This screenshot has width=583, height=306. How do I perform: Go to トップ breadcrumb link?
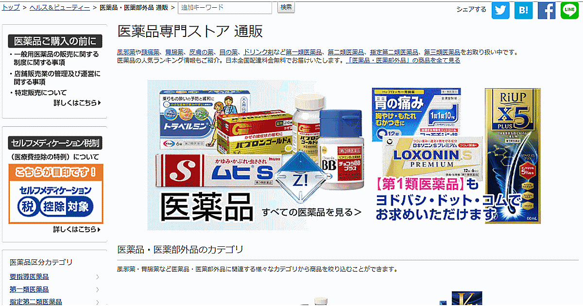[x=11, y=7]
